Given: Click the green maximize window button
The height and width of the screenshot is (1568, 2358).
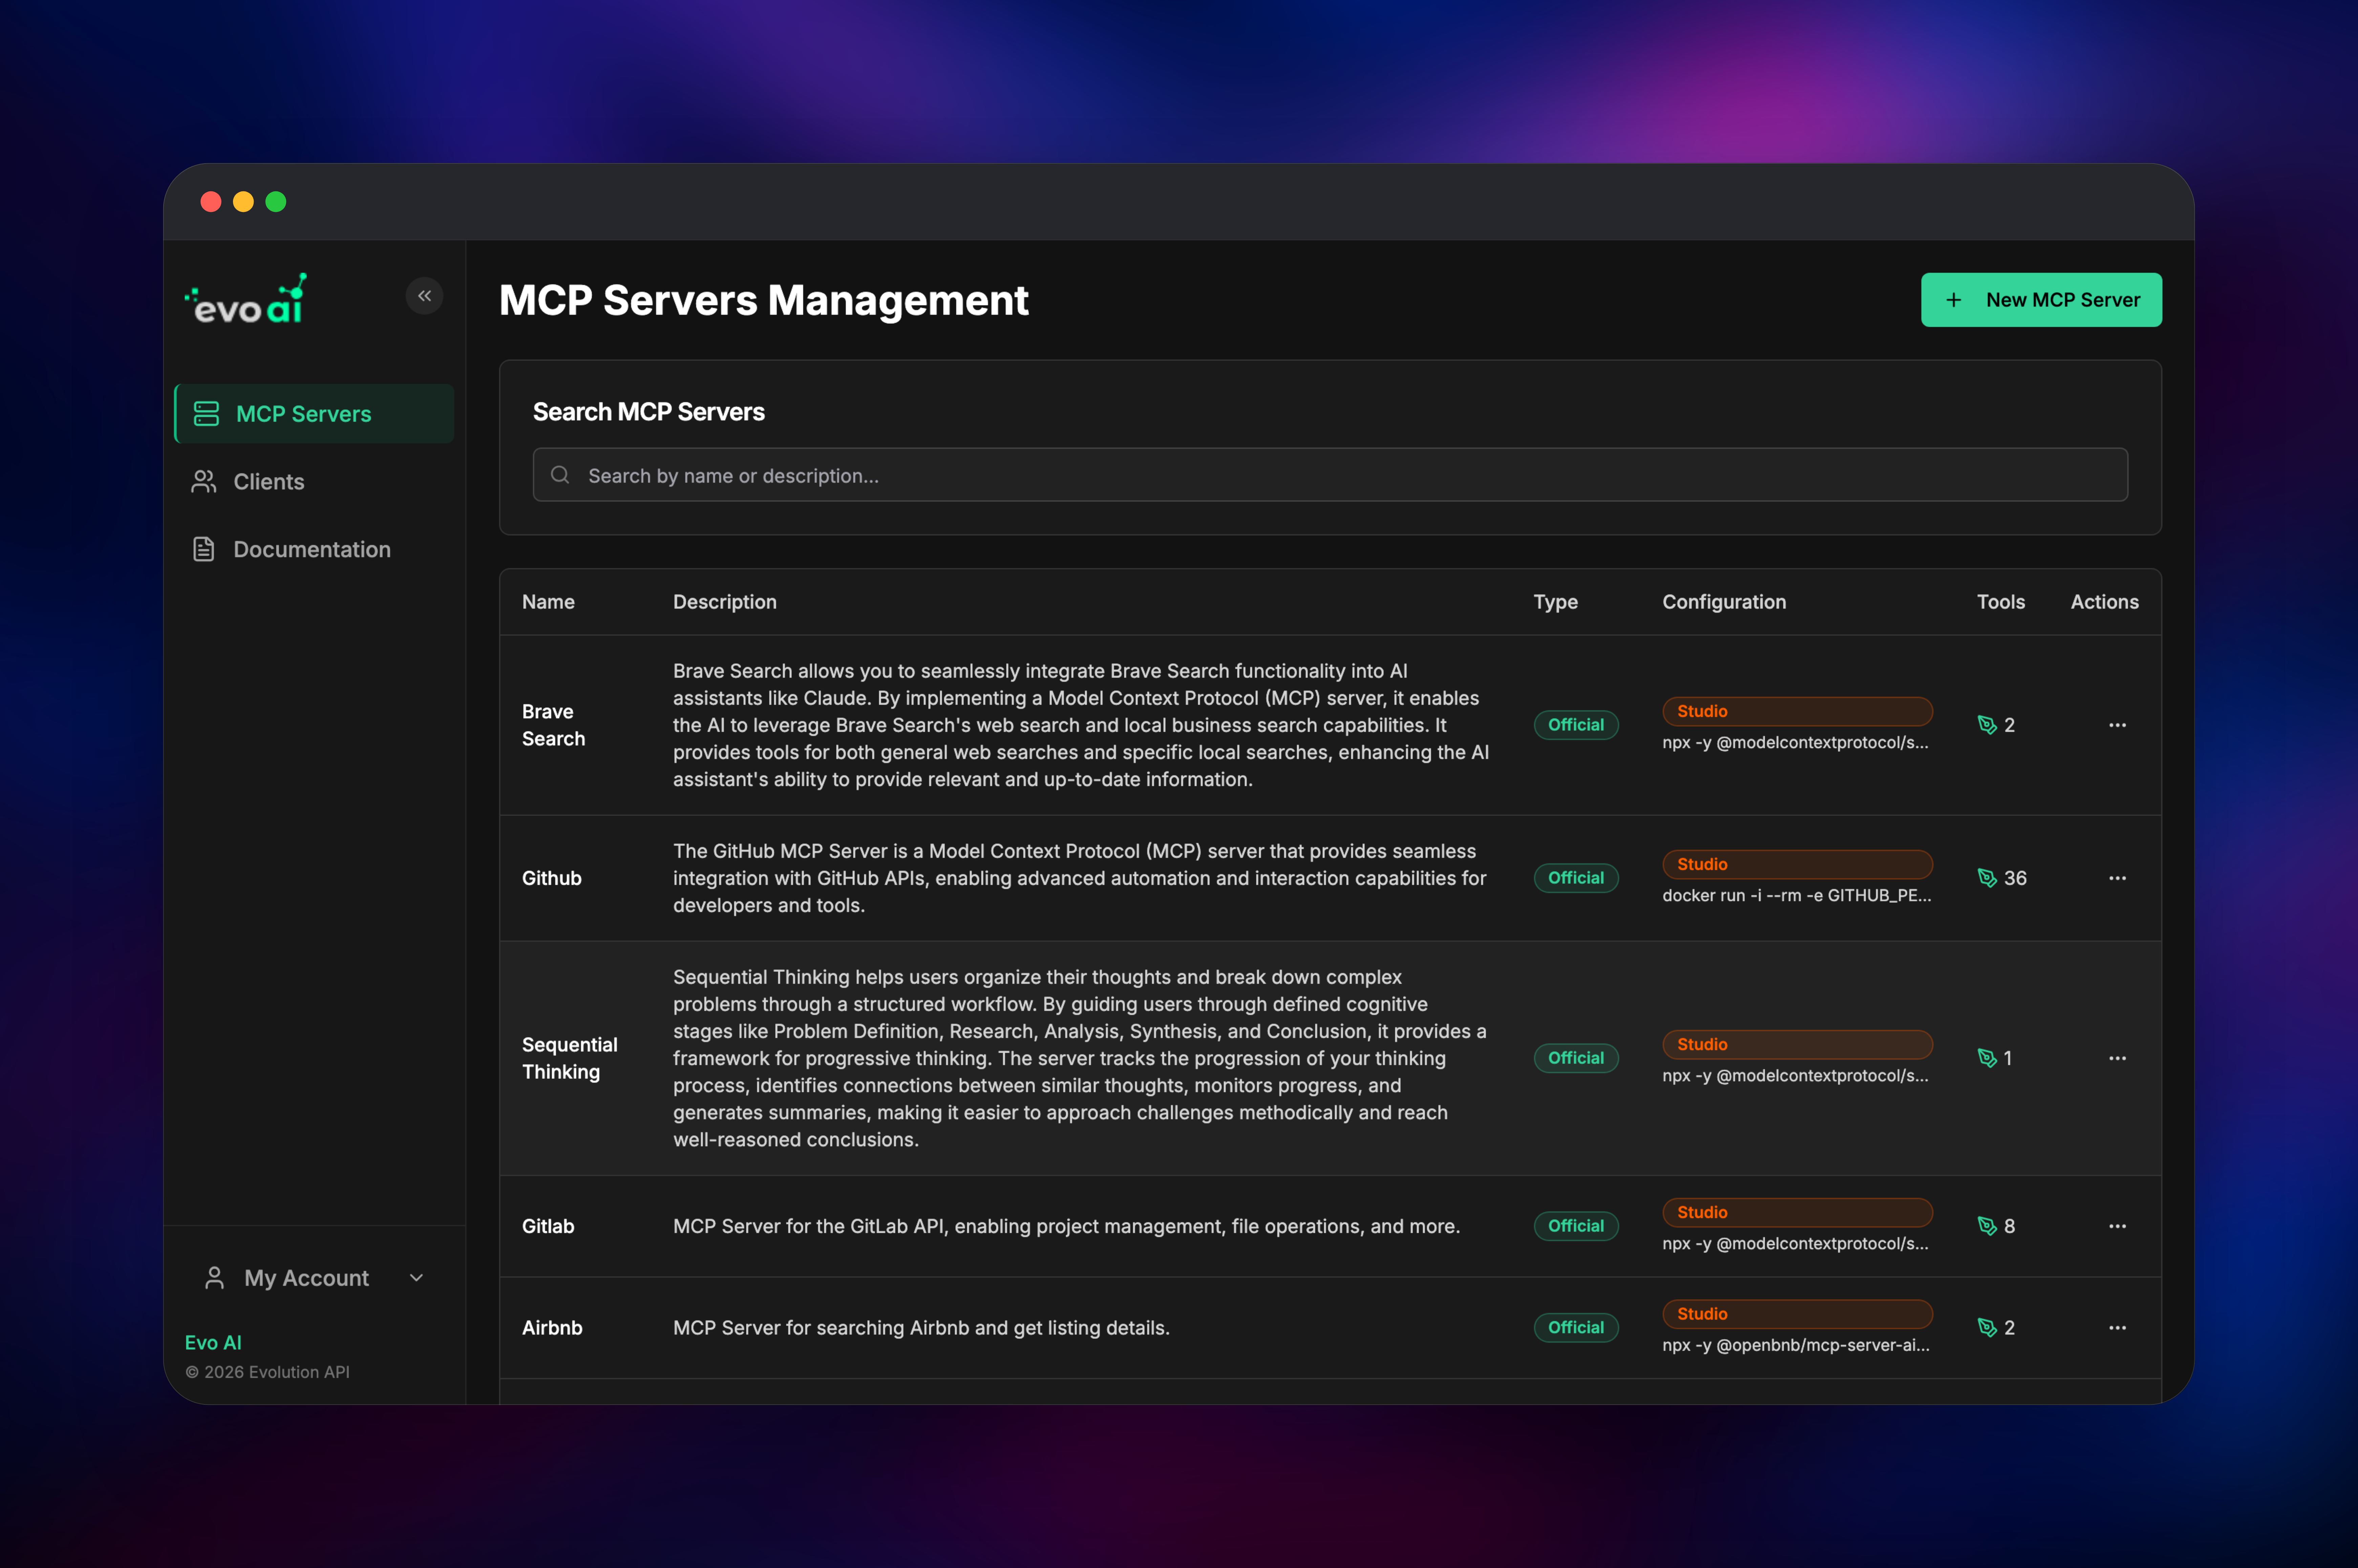Looking at the screenshot, I should click(276, 202).
